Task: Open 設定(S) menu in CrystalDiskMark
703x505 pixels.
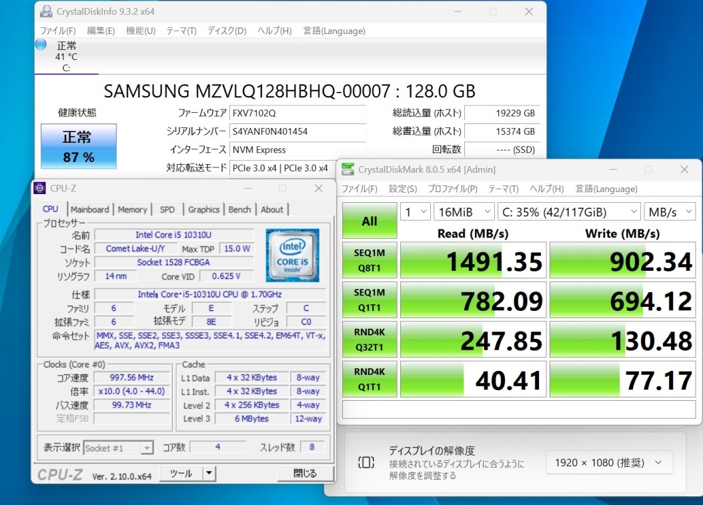Action: pyautogui.click(x=403, y=189)
